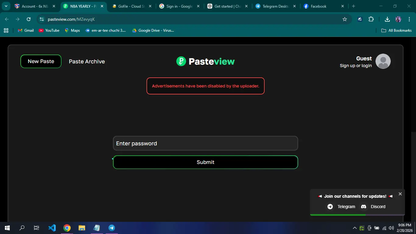Close the Join our channels popup
The height and width of the screenshot is (234, 416).
(x=400, y=194)
